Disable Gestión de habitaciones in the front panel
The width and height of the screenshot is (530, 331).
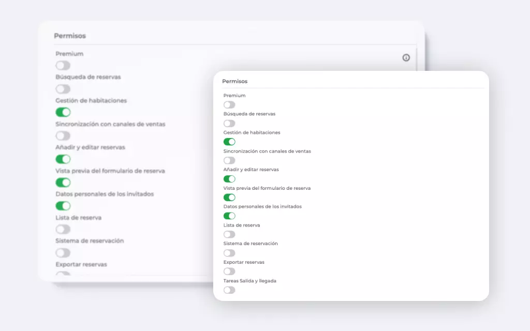coord(229,142)
